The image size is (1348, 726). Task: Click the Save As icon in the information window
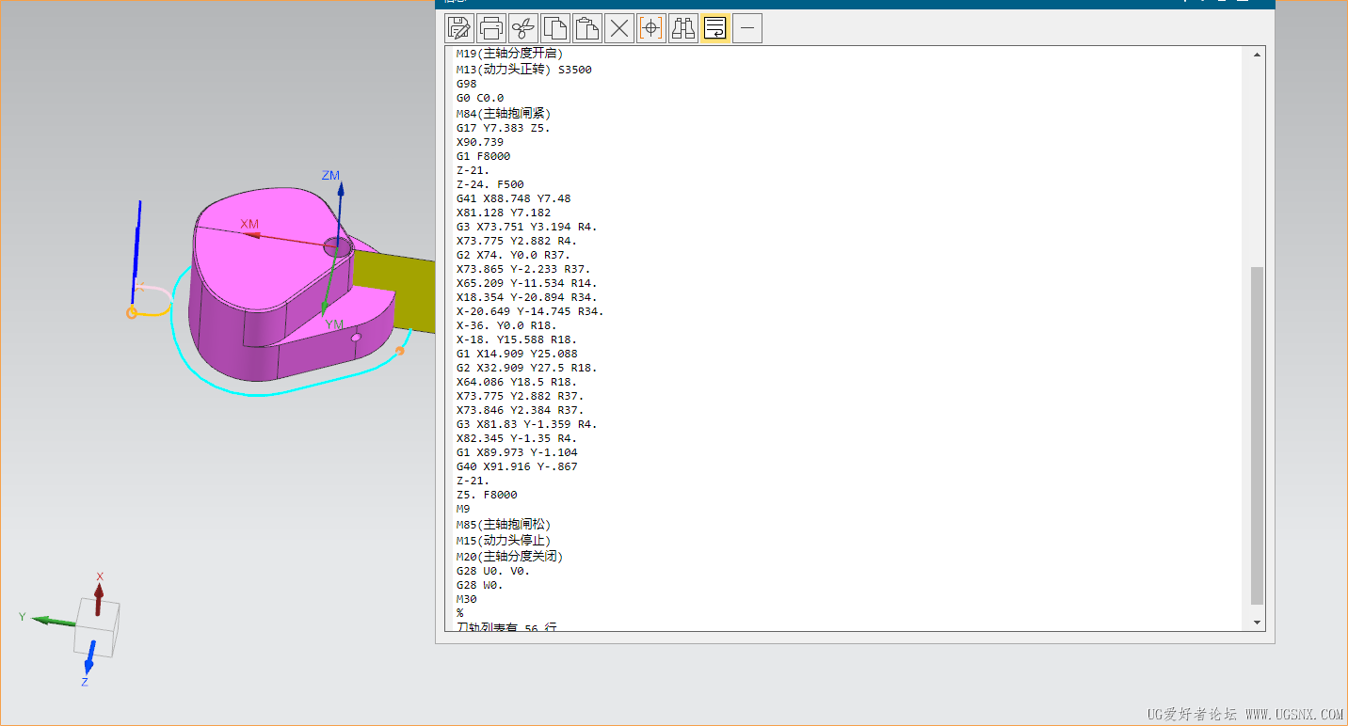pos(458,28)
